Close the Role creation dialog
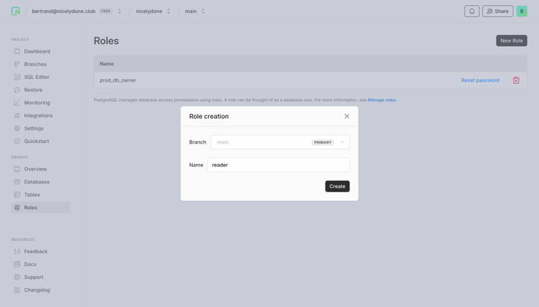 [x=346, y=116]
